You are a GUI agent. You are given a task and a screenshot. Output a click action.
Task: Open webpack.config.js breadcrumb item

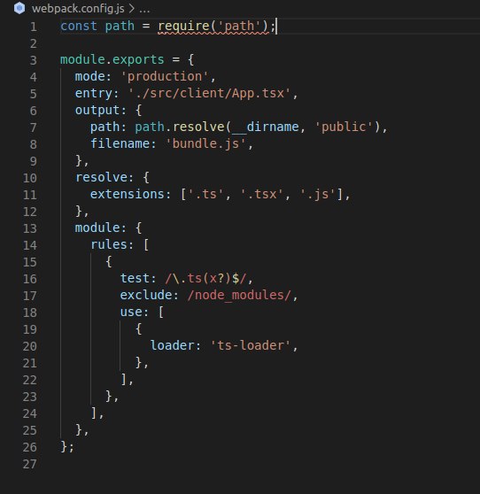(x=78, y=9)
